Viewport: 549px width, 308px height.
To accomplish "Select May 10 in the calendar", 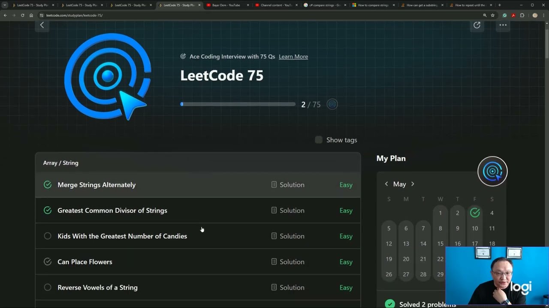I will (x=475, y=228).
